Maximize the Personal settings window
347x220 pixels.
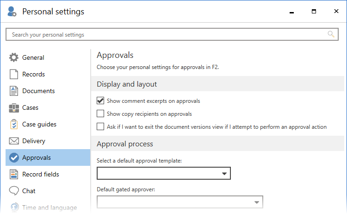click(314, 12)
